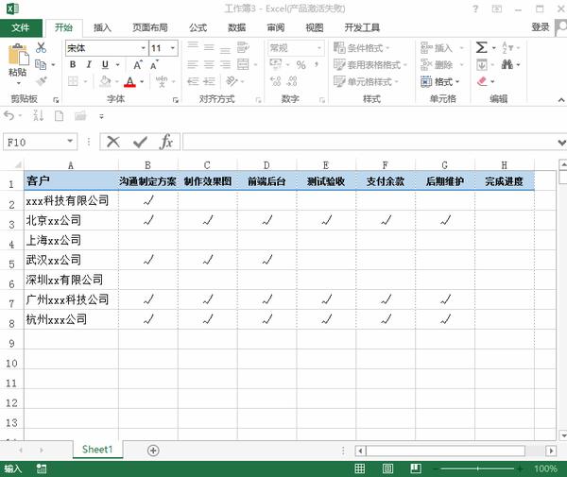Screen dimensions: 567x477
Task: Click the Sort A-Z quick toolbar icon
Action: tap(39, 115)
